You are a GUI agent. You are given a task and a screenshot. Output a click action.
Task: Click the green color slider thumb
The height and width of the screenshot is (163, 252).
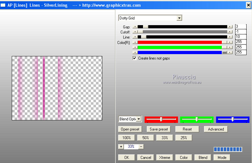click(x=225, y=47)
